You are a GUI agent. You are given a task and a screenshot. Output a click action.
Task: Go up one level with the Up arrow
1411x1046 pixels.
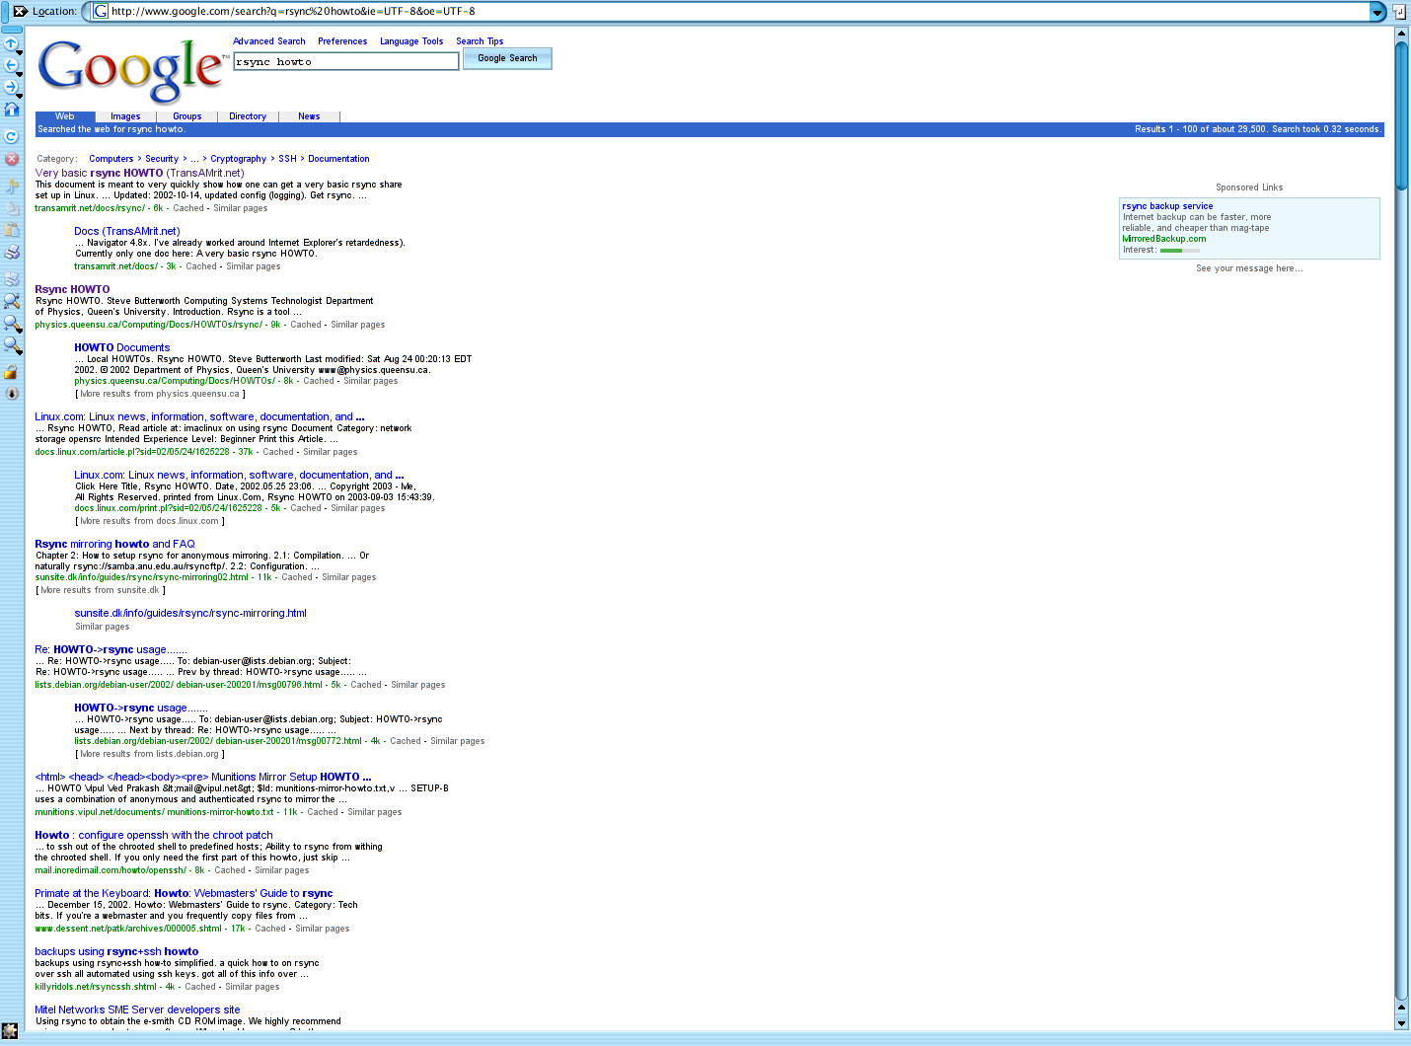click(x=12, y=44)
